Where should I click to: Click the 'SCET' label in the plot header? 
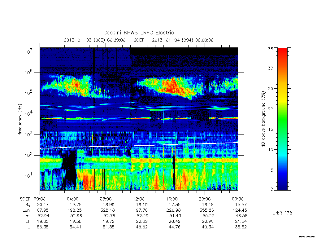click(139, 40)
